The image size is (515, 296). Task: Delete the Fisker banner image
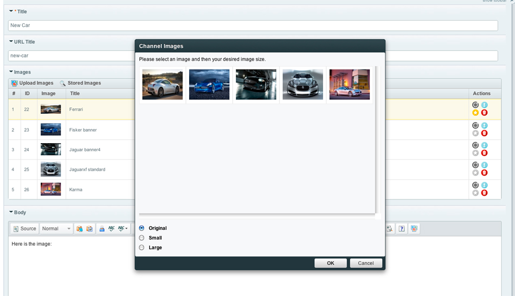pos(485,133)
